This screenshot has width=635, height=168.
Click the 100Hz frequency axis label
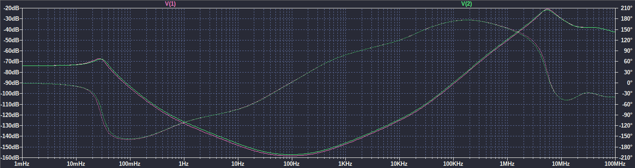tap(291, 164)
